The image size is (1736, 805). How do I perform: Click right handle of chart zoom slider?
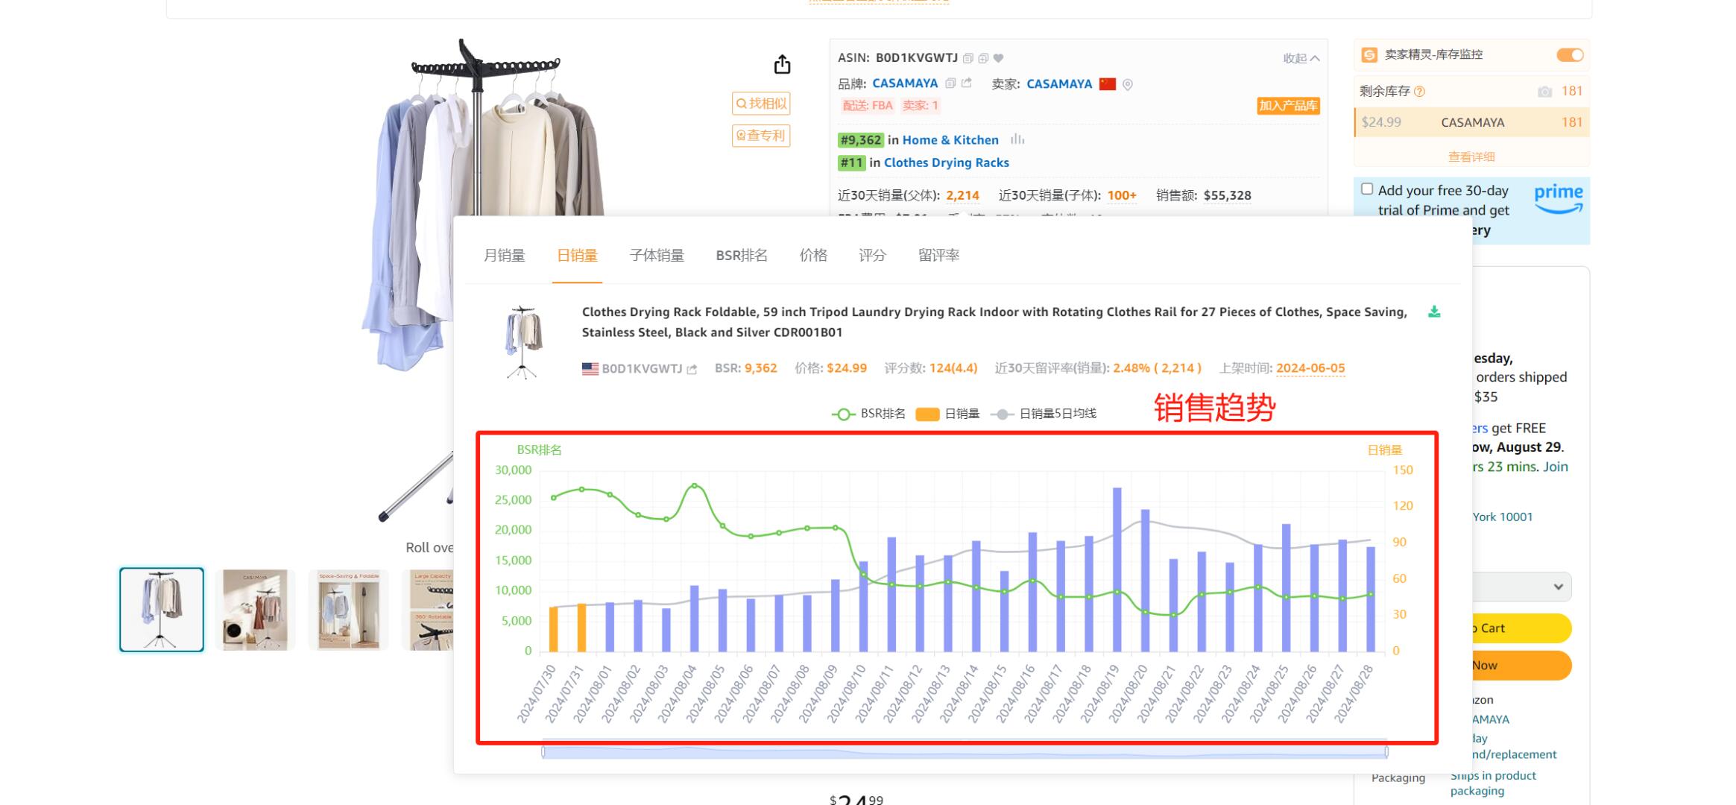coord(1386,752)
